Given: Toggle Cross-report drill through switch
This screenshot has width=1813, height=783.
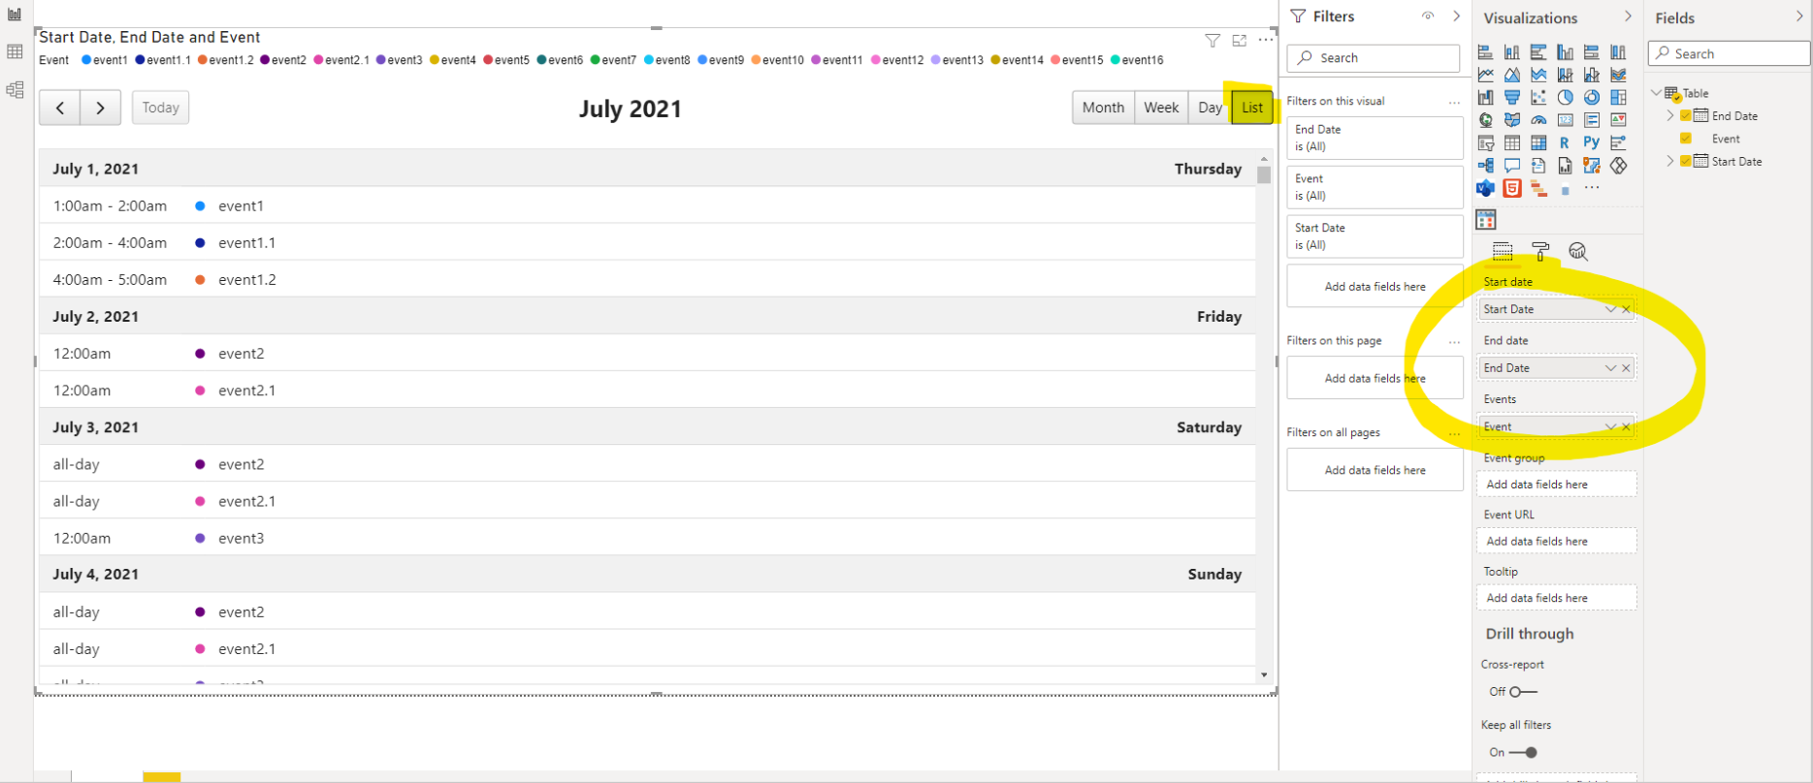Looking at the screenshot, I should pyautogui.click(x=1523, y=692).
